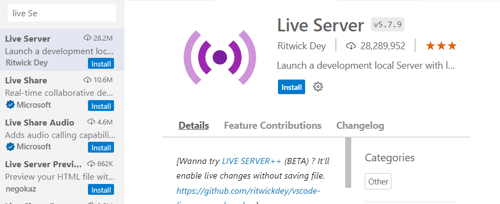Click the 10.6M download icon in list
Image resolution: width=500 pixels, height=204 pixels.
pos(87,80)
